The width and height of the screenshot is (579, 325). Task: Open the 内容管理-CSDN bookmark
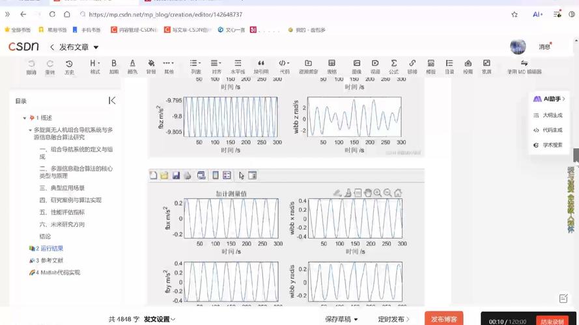point(134,30)
